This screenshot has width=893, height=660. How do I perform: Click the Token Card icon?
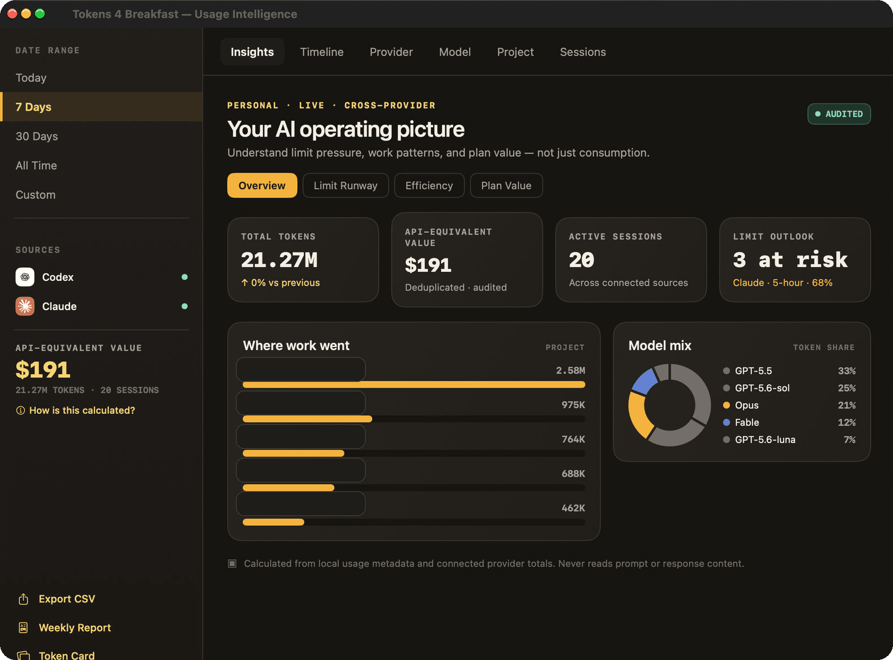click(23, 656)
